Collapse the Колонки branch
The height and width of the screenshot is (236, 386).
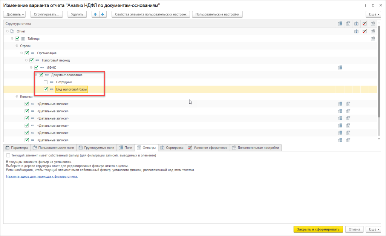[17, 97]
